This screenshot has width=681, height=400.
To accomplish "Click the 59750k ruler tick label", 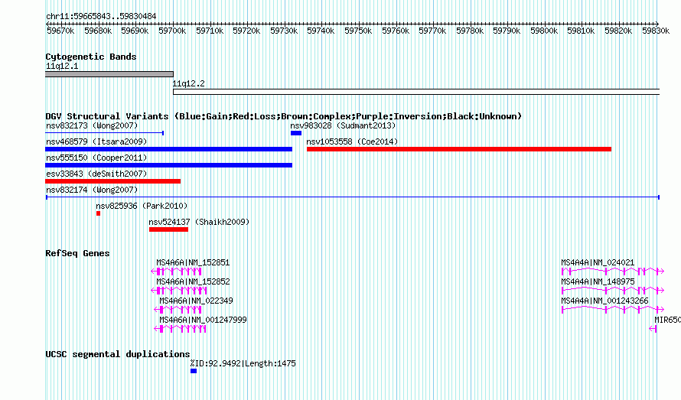I will pyautogui.click(x=358, y=31).
